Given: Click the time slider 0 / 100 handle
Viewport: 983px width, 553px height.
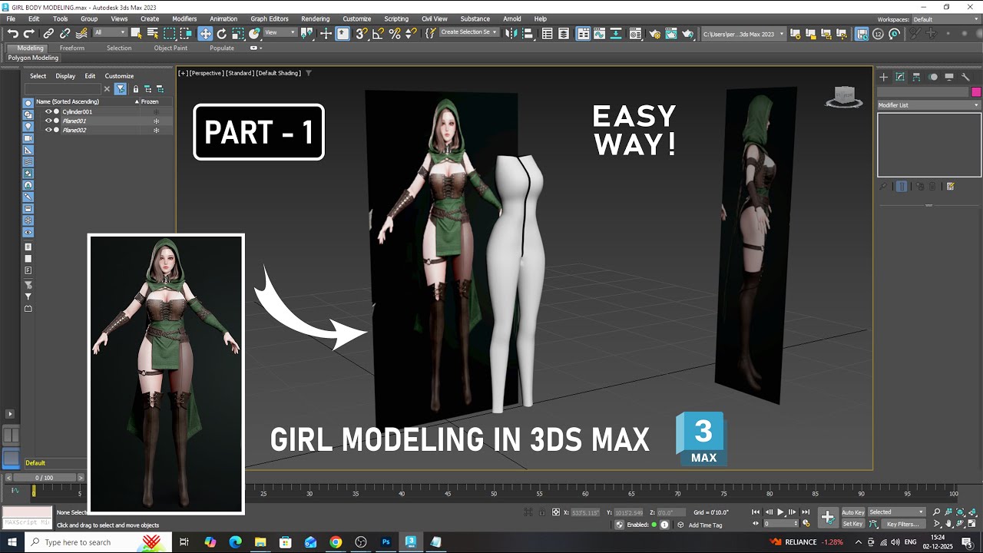Looking at the screenshot, I should [44, 478].
